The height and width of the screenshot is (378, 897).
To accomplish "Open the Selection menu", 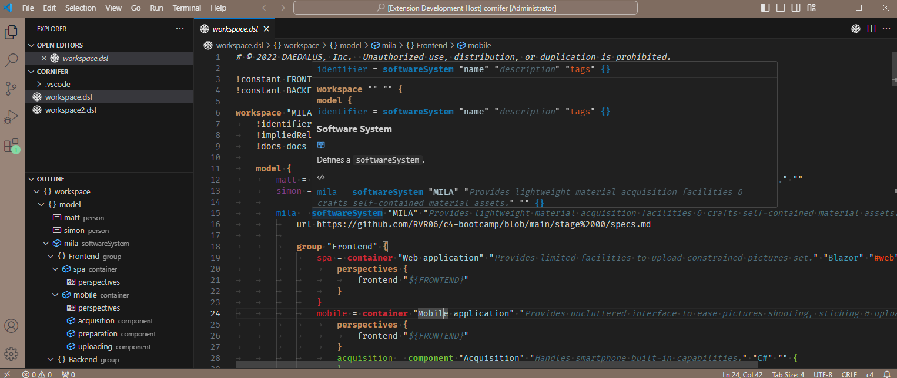I will coord(81,8).
